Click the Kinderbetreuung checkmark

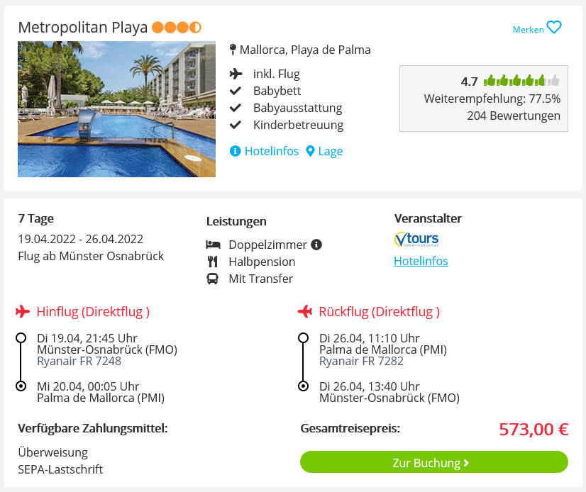point(236,125)
